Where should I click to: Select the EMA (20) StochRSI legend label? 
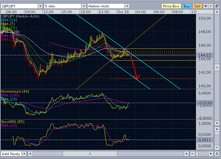click(x=9, y=125)
